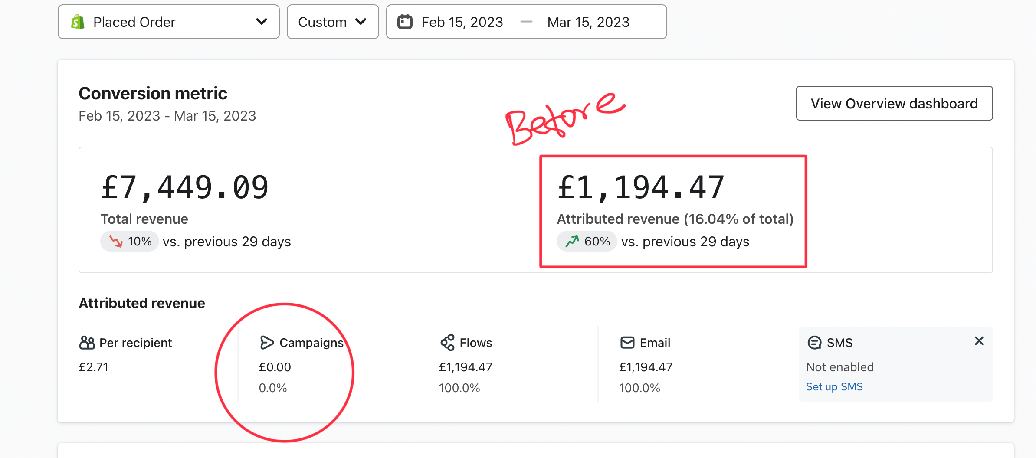Click the red downward trend arrow icon
Viewport: 1036px width, 458px height.
pyautogui.click(x=116, y=241)
